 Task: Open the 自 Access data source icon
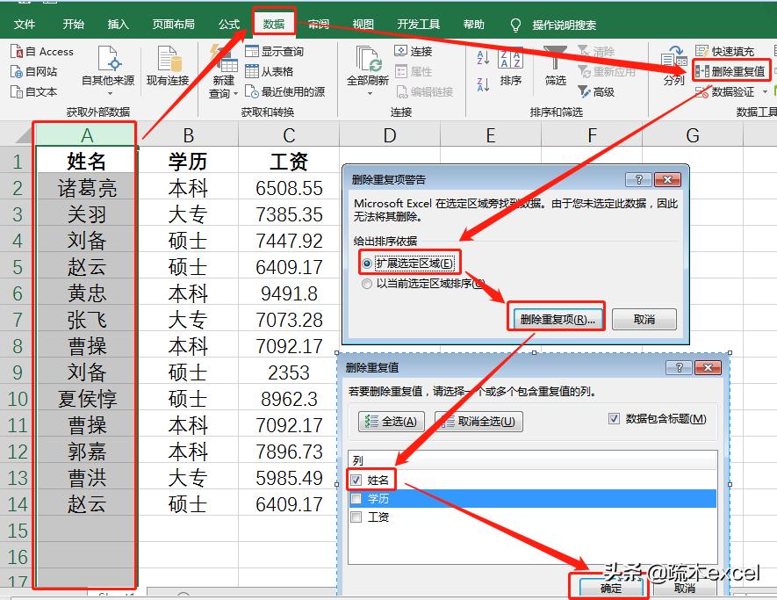pos(41,51)
